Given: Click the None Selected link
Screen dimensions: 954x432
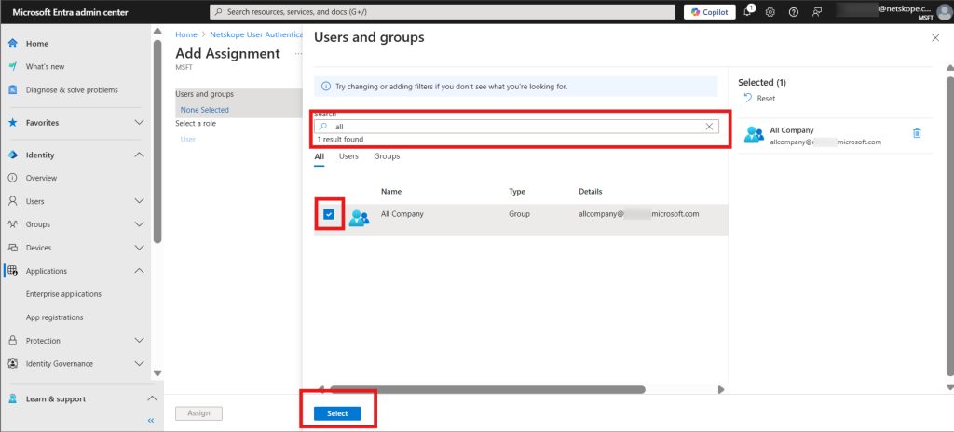Looking at the screenshot, I should pyautogui.click(x=204, y=110).
